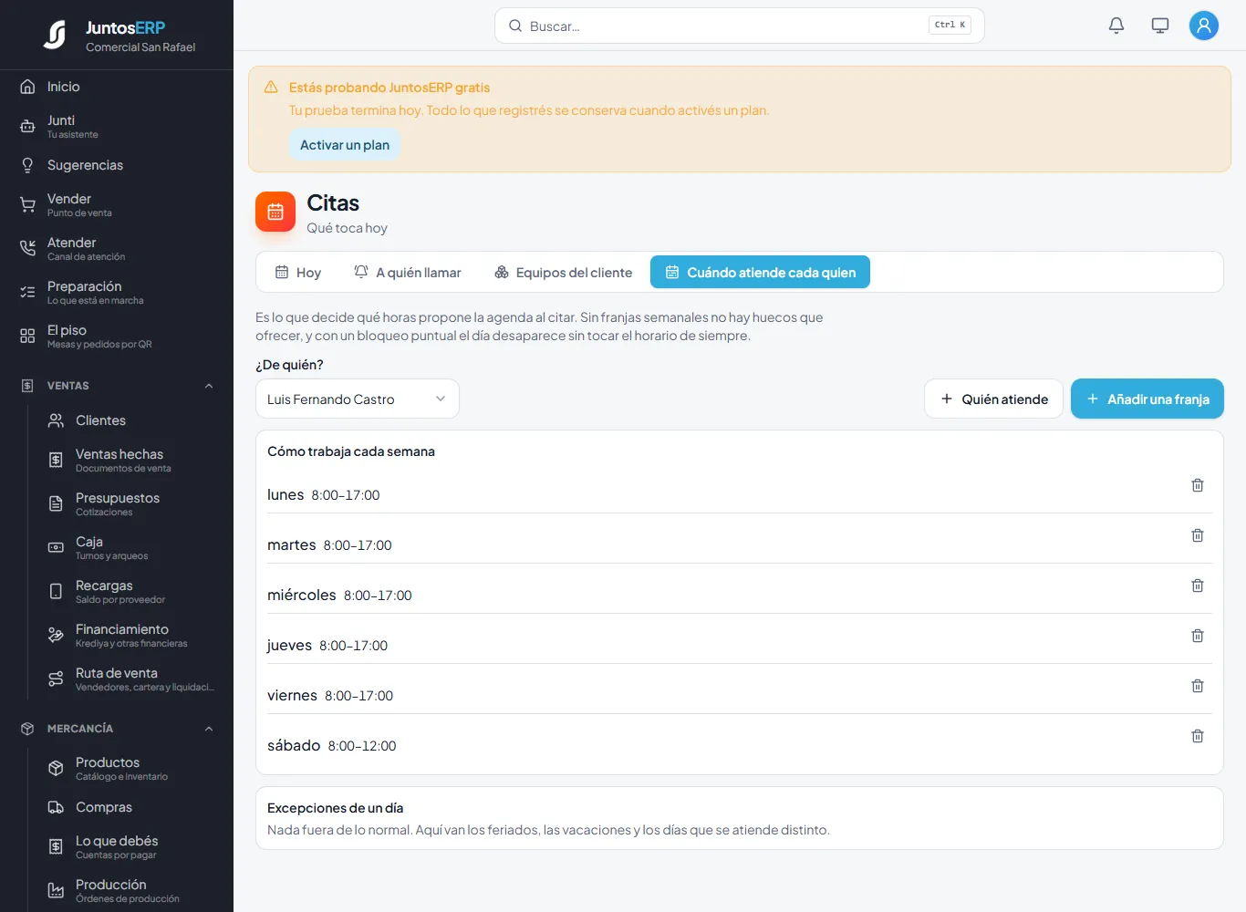Viewport: 1246px width, 912px height.
Task: Open the ¿De quién? person dropdown
Action: [x=358, y=399]
